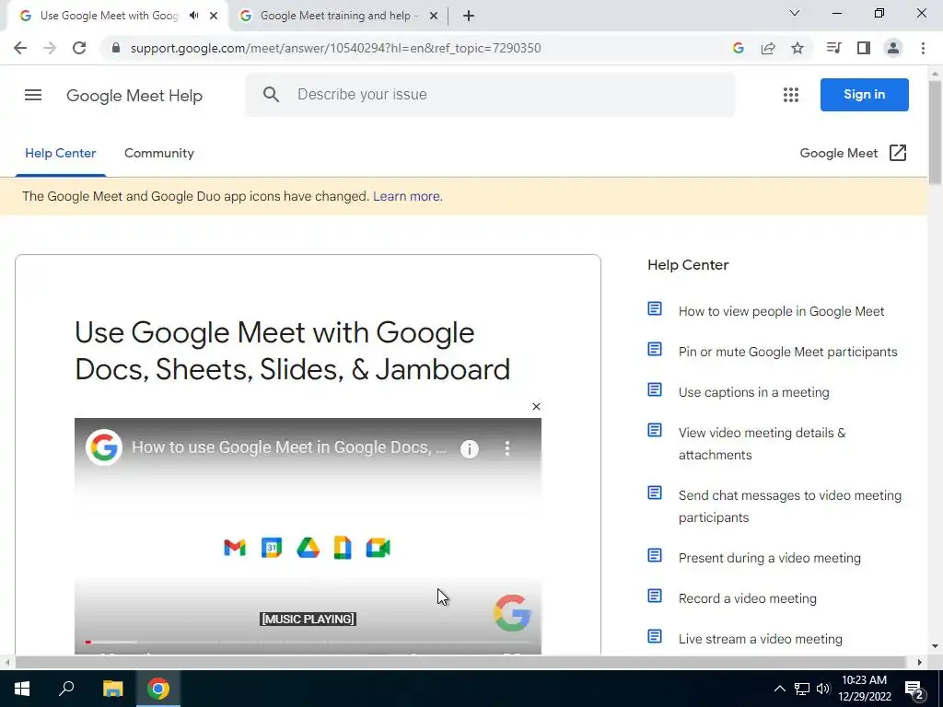Open a new browser tab
The width and height of the screenshot is (943, 707).
[469, 16]
